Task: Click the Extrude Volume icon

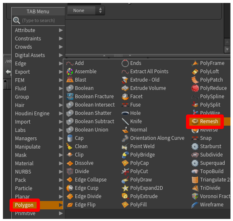Action: coord(125,88)
